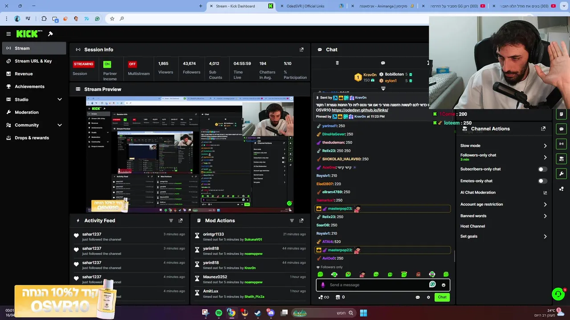This screenshot has height=320, width=570.
Task: Click the chat bubble icon next to the gear
Action: (x=418, y=297)
